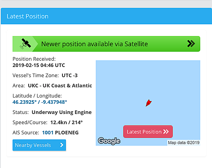Click chevron arrow on Nearby Vessels button
The image size is (212, 168).
coord(62,145)
